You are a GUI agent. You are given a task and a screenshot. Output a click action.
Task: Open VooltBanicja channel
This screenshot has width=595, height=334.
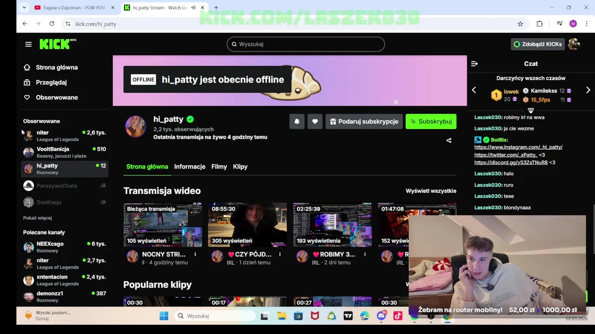point(65,152)
